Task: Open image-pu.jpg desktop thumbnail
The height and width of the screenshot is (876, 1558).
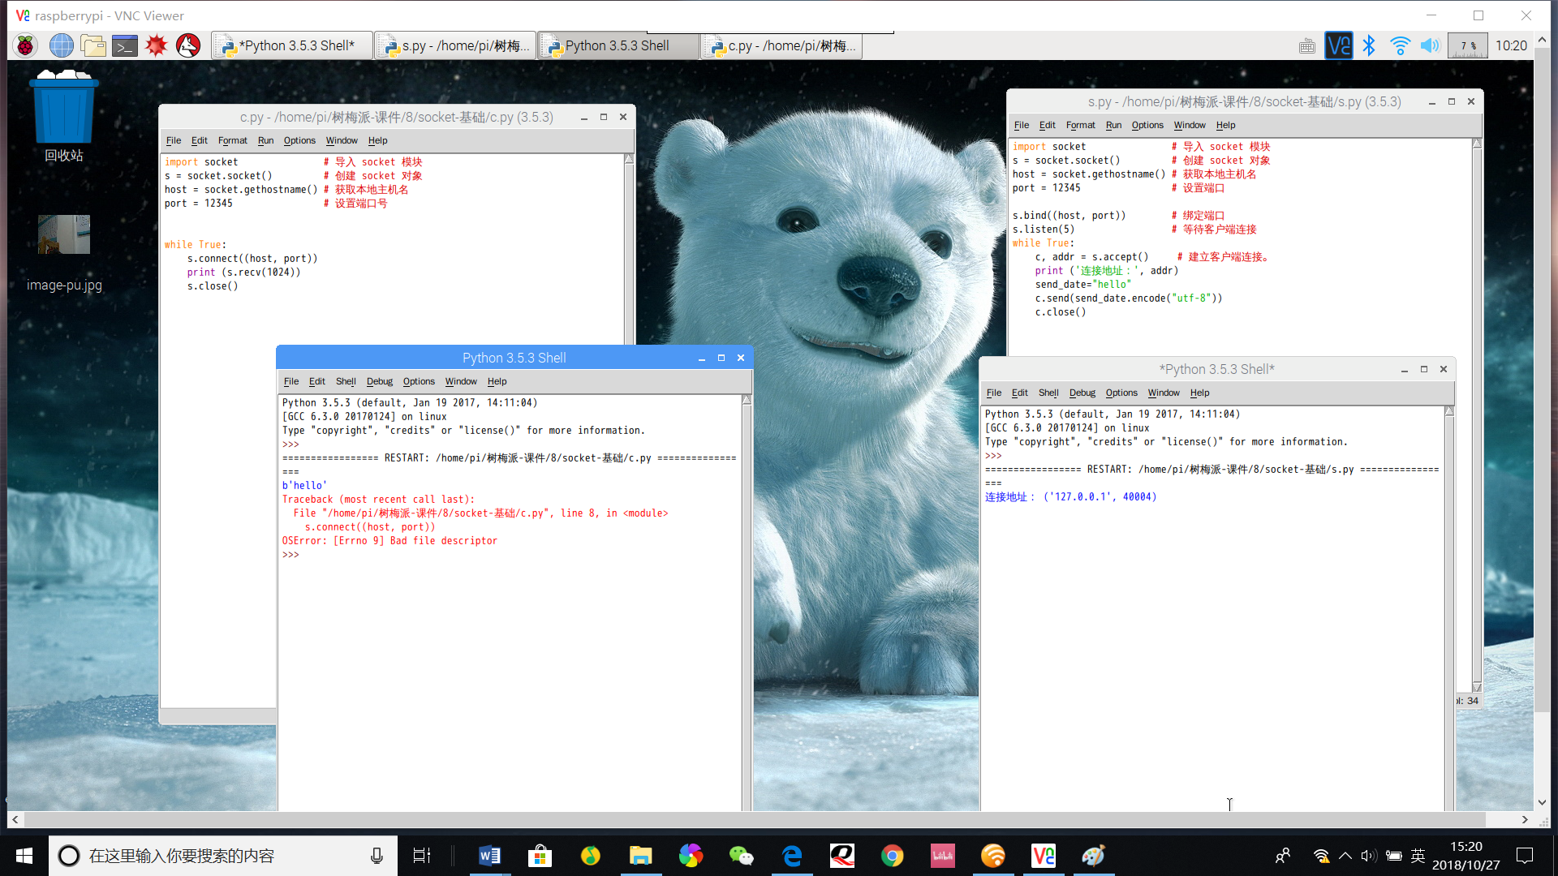Action: pos(63,235)
